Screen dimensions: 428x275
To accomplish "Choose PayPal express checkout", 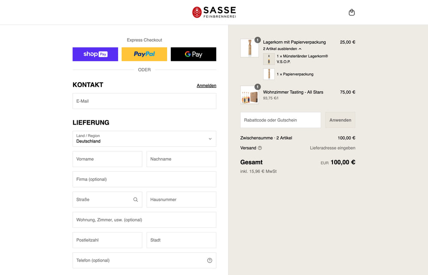I will point(144,54).
